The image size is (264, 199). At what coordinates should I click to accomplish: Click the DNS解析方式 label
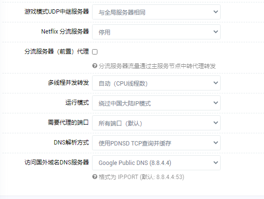tap(71, 143)
